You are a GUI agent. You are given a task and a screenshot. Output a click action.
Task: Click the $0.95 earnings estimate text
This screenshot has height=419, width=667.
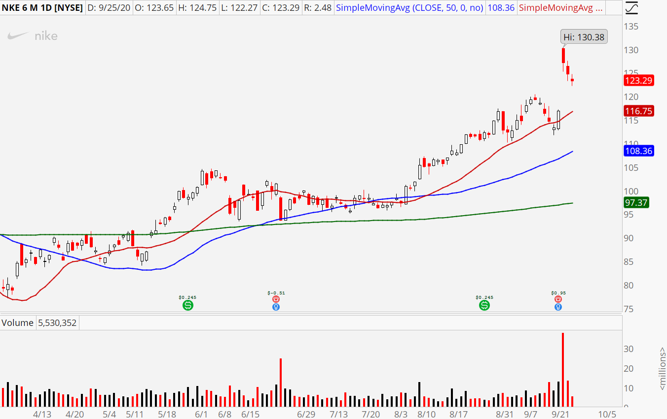coord(558,292)
